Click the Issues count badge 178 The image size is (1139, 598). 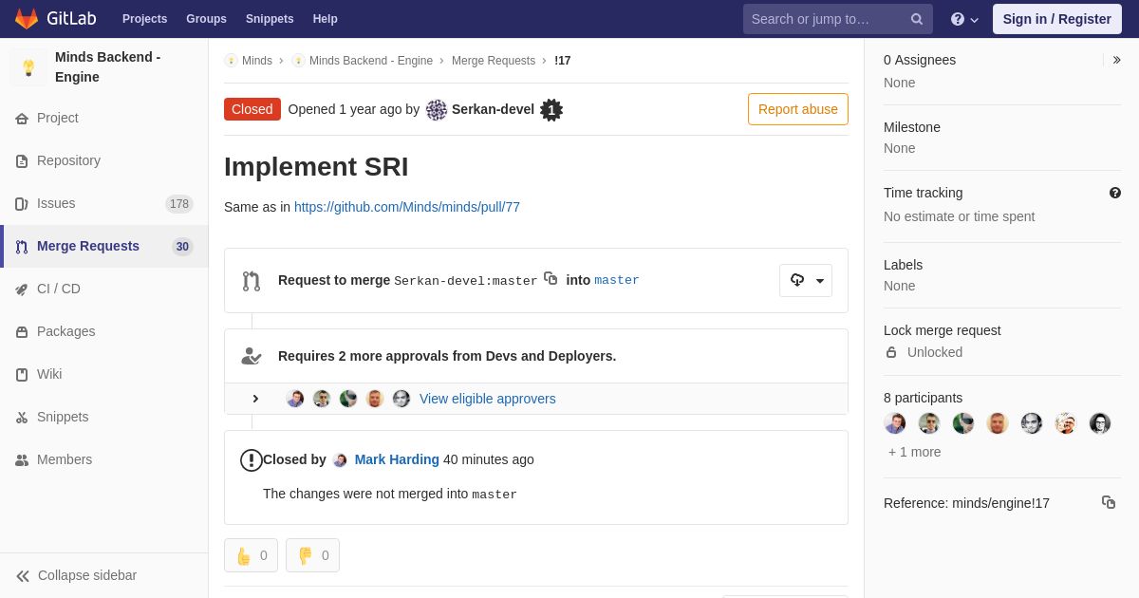pyautogui.click(x=179, y=204)
